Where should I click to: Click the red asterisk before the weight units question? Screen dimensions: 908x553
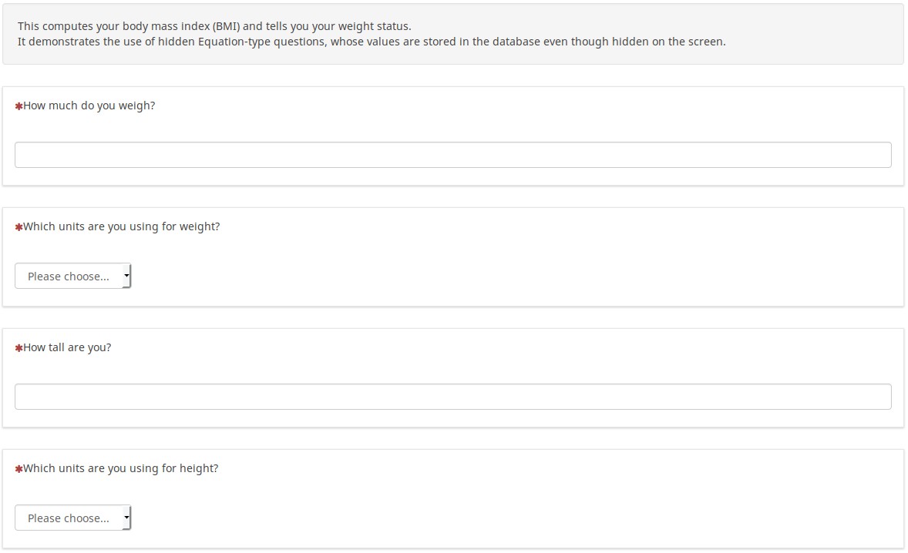pos(19,227)
